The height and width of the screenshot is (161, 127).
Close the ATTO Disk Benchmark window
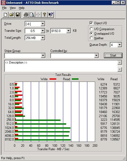click(123, 3)
